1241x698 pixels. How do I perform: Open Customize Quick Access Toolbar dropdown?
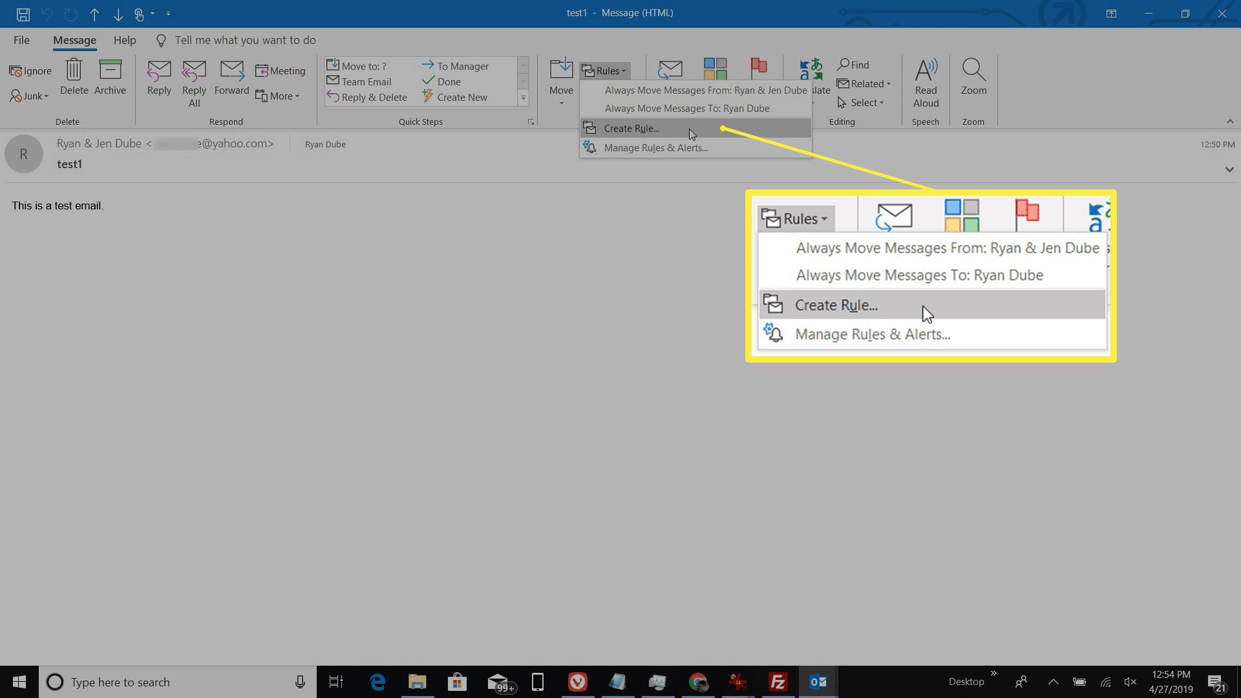pyautogui.click(x=168, y=14)
